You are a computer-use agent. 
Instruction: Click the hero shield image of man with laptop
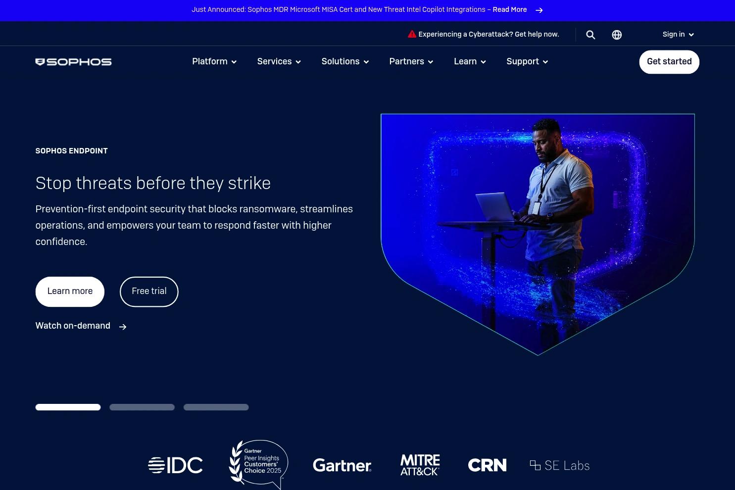(538, 234)
